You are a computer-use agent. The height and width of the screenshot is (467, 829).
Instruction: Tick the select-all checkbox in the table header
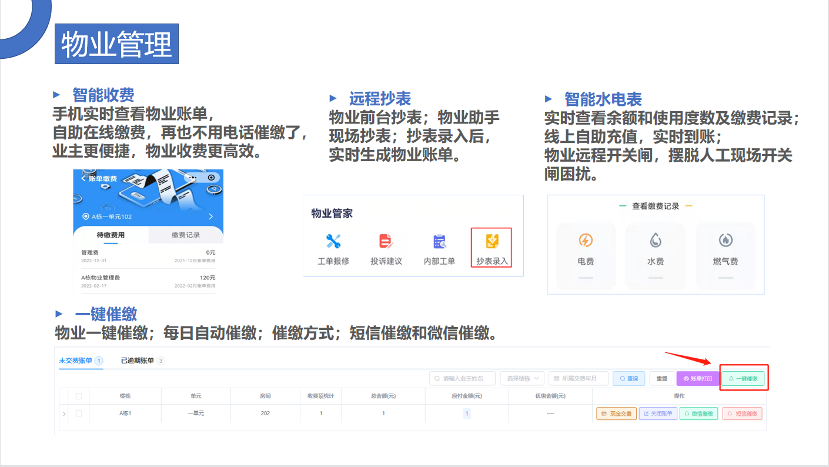pos(78,396)
